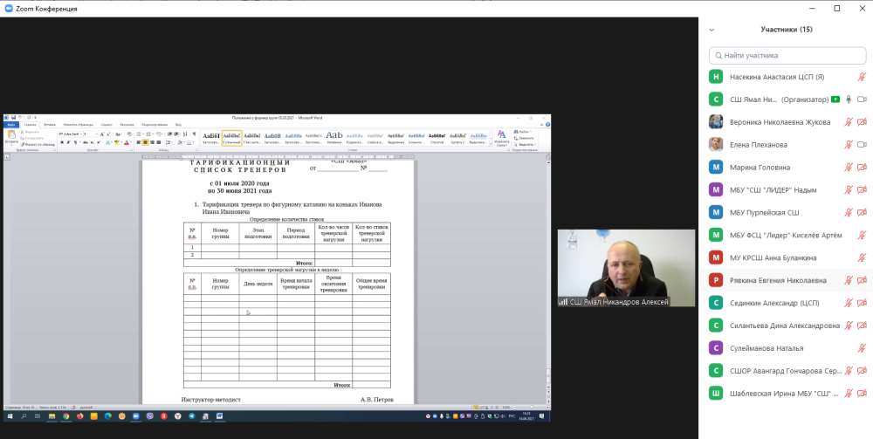Click muted mic icon for Силантьева Дина Александровна
This screenshot has width=873, height=439.
[849, 326]
